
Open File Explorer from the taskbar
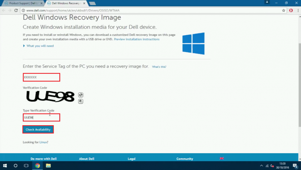pos(48,166)
